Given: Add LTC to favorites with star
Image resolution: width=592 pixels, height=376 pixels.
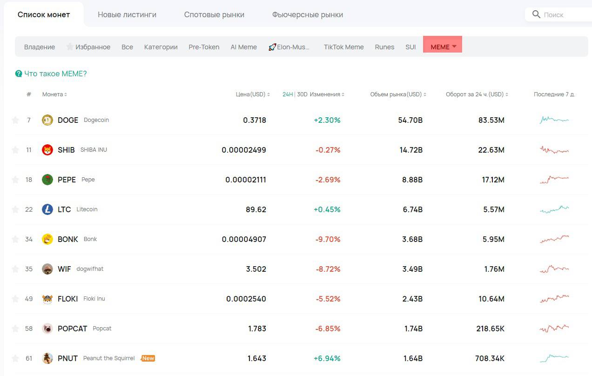Looking at the screenshot, I should (x=15, y=209).
